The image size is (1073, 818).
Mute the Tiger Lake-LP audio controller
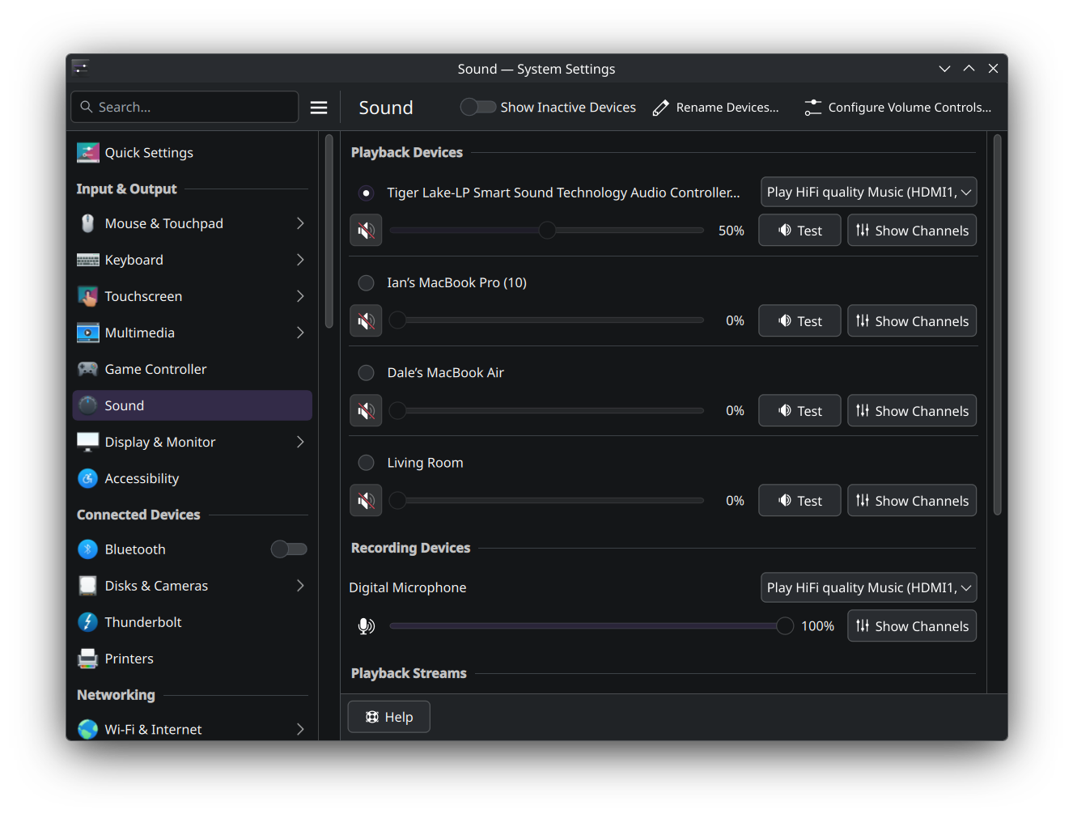pos(366,231)
